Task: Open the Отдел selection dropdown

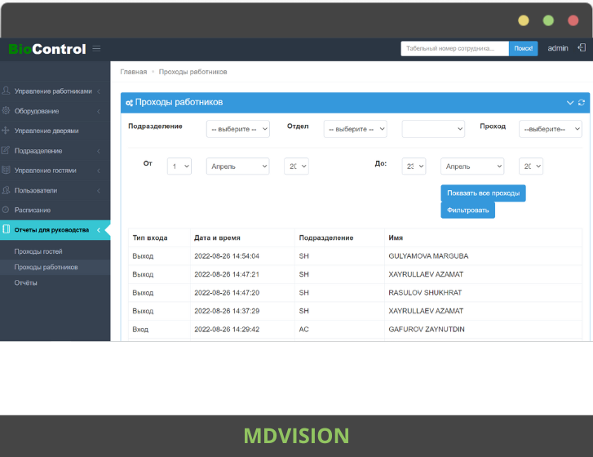Action: (x=355, y=129)
